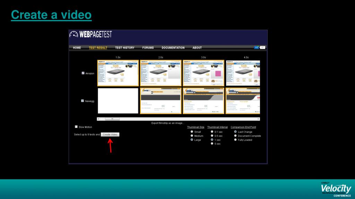Choose Fully Loaded end point
355x199 pixels.
(x=235, y=140)
